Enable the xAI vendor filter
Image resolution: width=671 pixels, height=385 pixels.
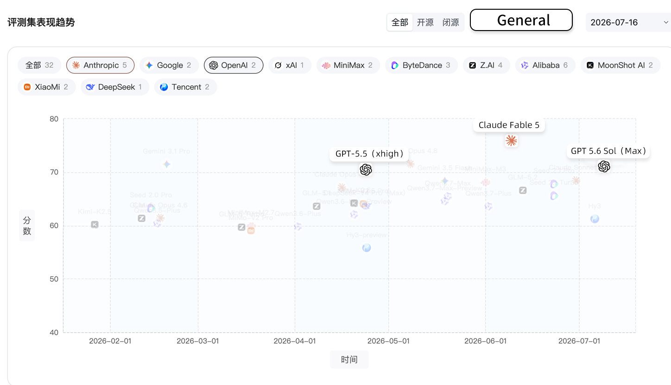(x=290, y=65)
